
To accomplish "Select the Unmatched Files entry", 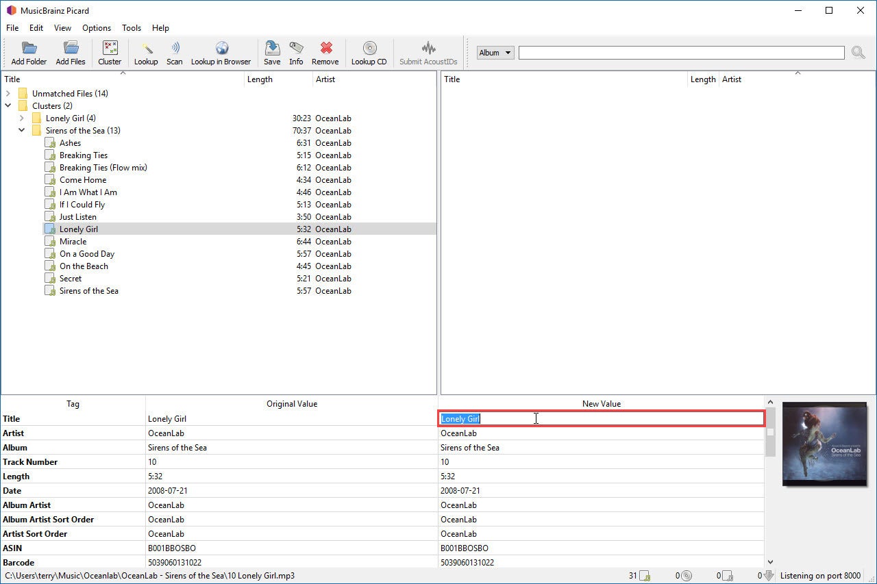I will pos(69,93).
